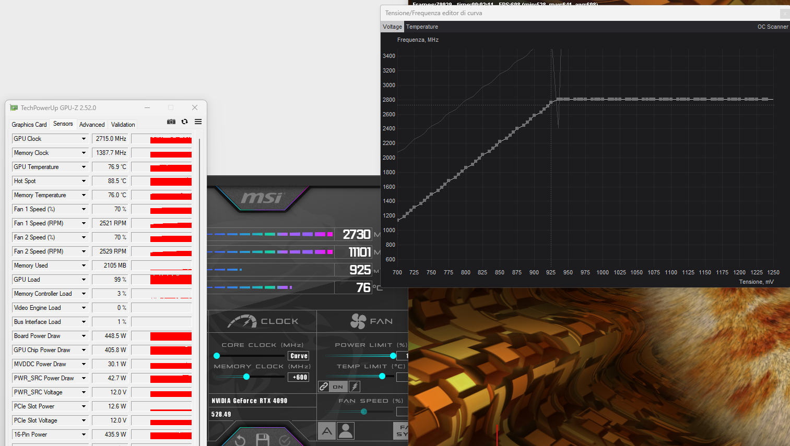
Task: Click the memory clock slider handle
Action: (246, 377)
